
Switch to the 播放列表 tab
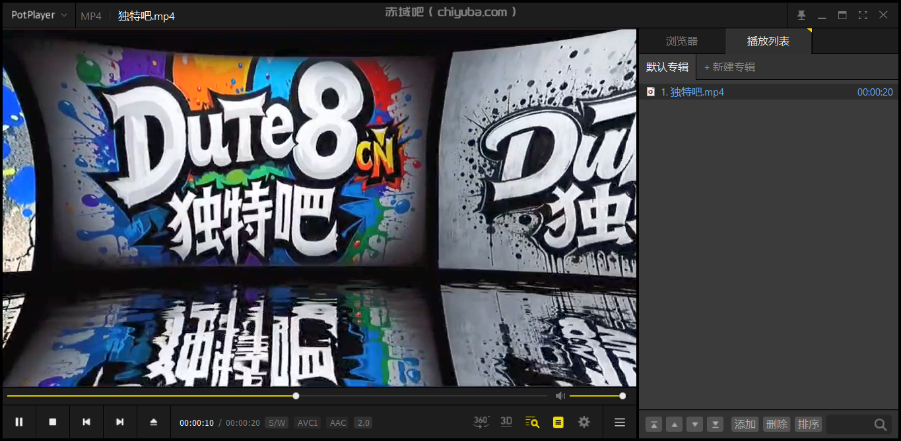(x=768, y=41)
